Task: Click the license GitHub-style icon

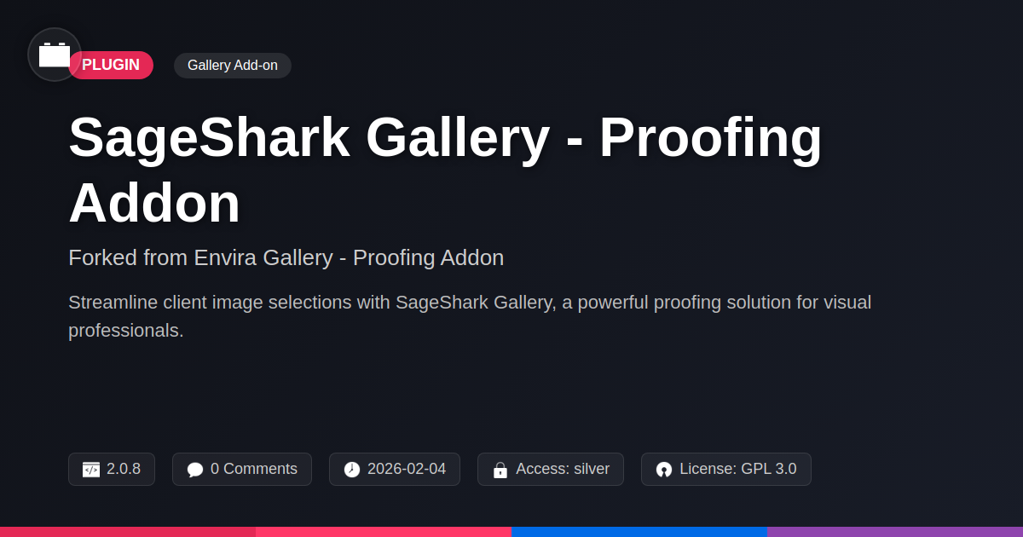Action: [x=664, y=470]
